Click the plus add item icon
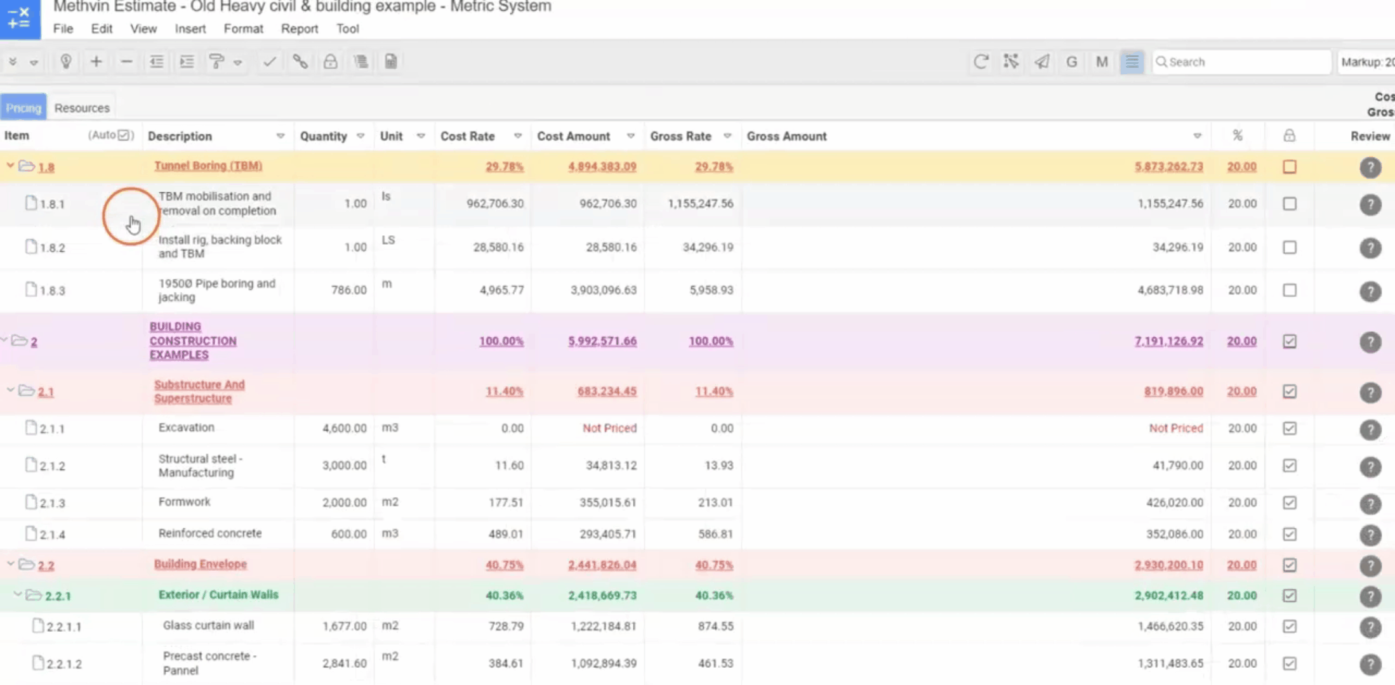The width and height of the screenshot is (1395, 685). pos(96,62)
